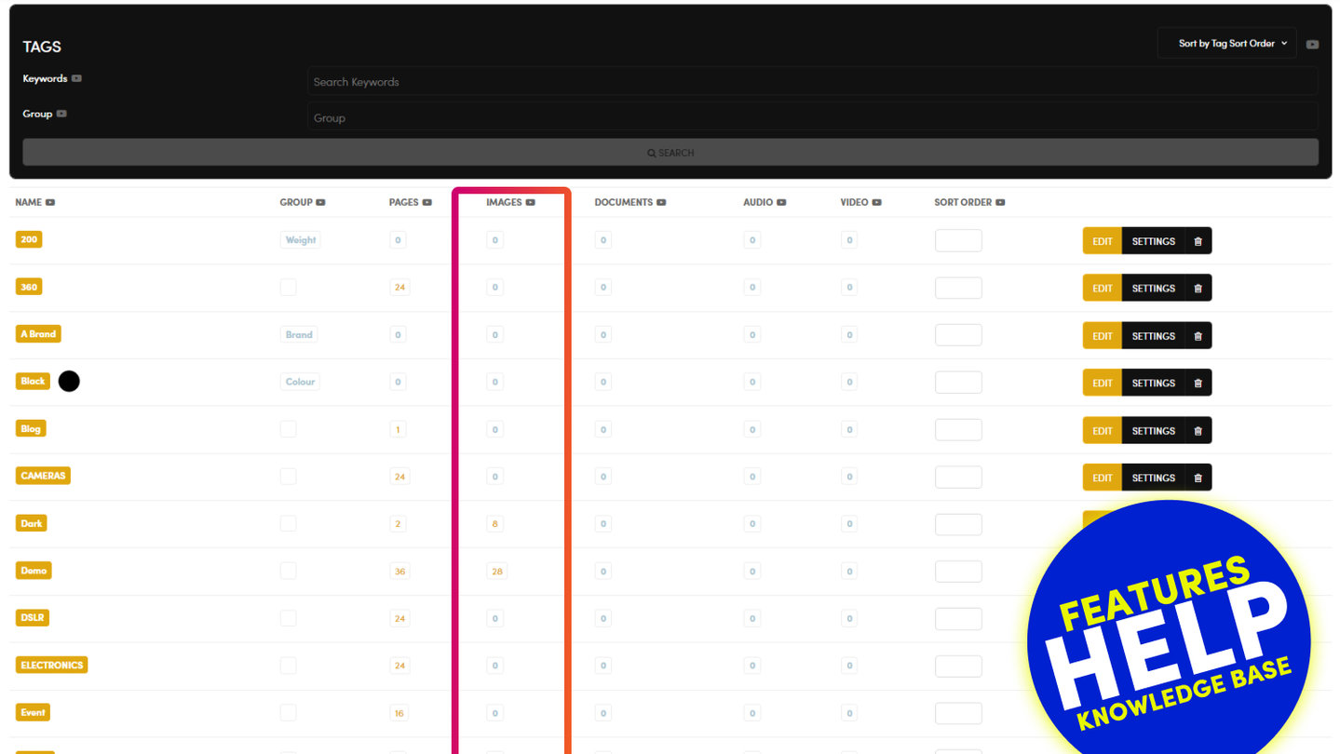Click the video help icon beside Keywords label

coord(76,78)
